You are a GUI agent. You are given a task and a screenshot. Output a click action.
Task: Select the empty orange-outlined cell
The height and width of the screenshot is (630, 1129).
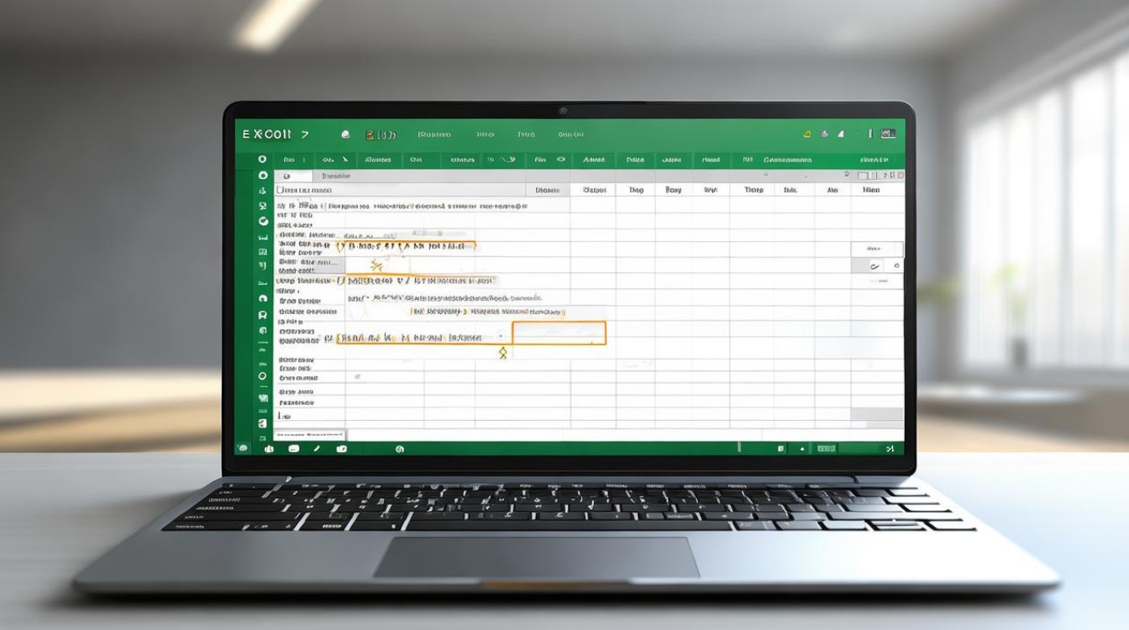[559, 333]
